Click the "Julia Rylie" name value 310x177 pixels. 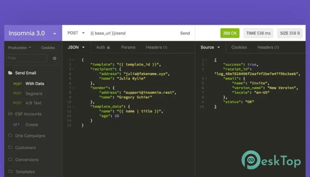point(131,79)
